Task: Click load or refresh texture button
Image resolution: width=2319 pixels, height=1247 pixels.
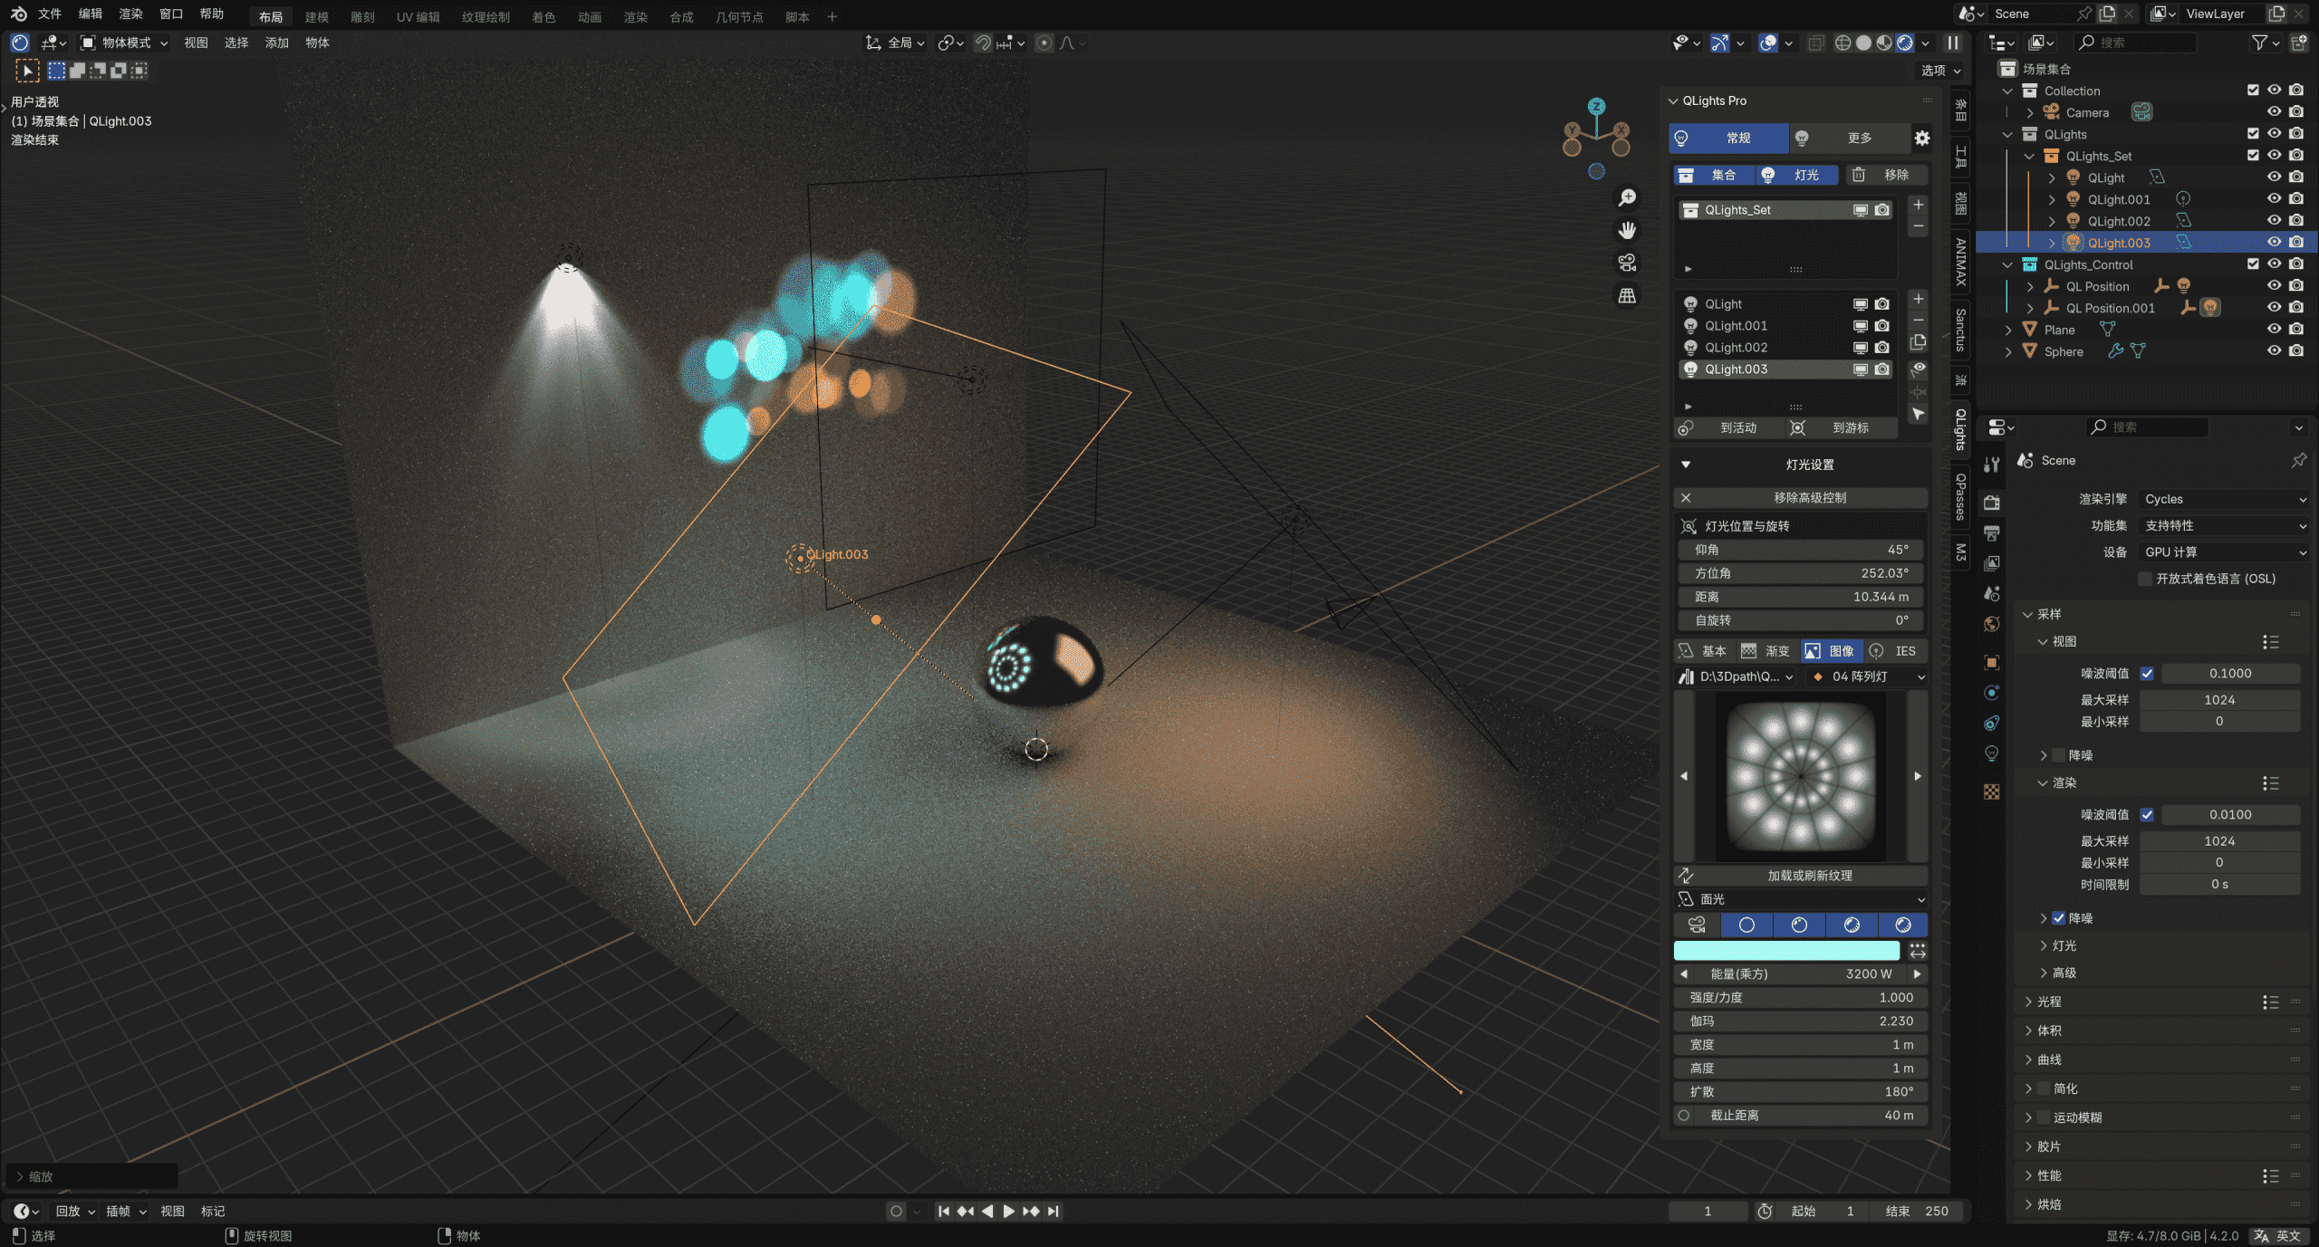Action: click(1801, 876)
